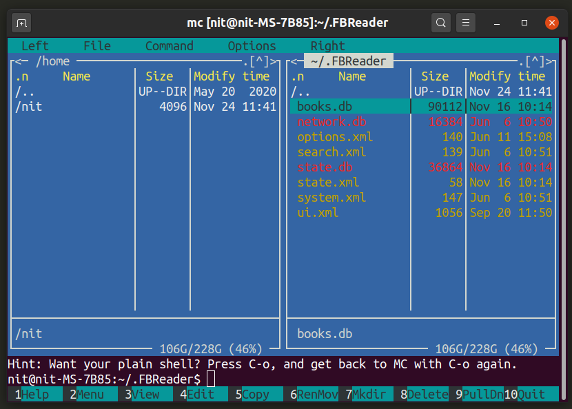Click the 7 Mkdir function key
The height and width of the screenshot is (409, 572).
pyautogui.click(x=366, y=395)
